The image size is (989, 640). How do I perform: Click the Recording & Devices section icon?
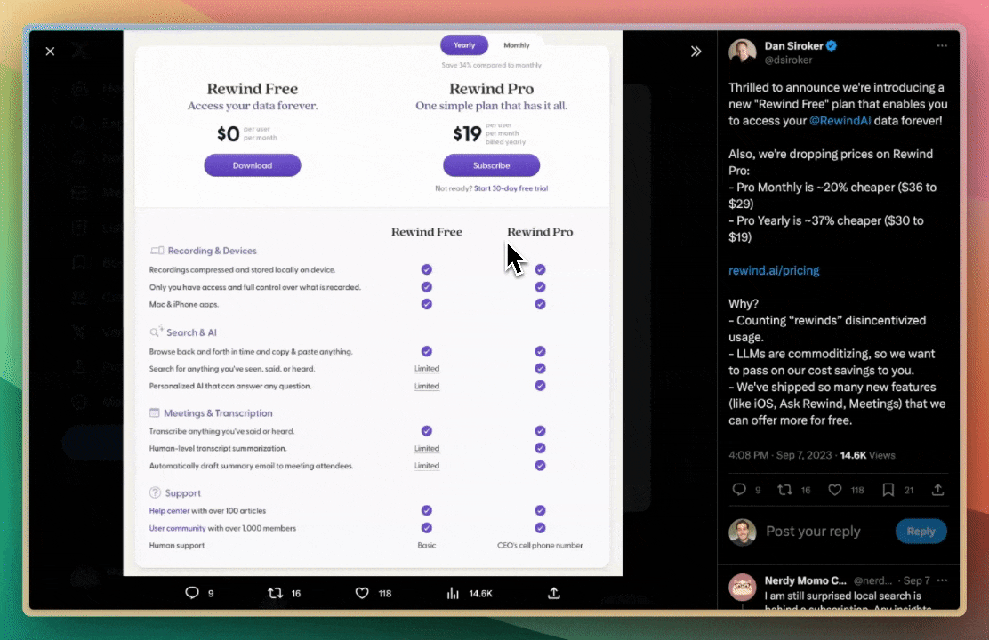tap(157, 251)
